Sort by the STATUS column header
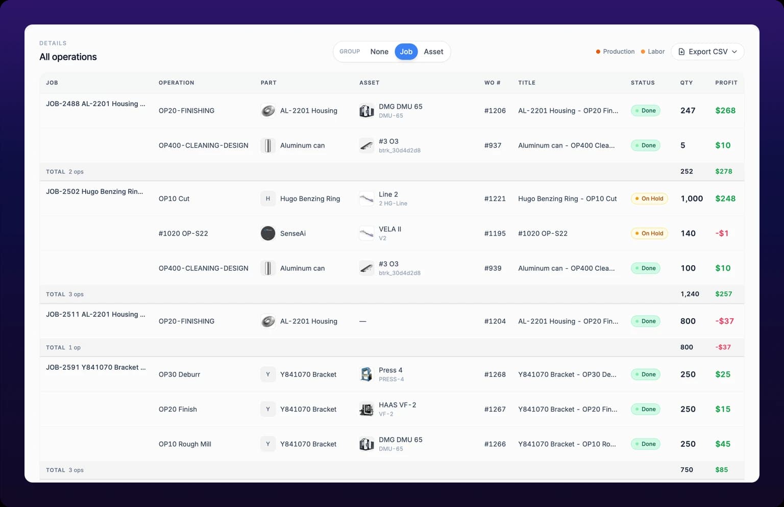 point(643,83)
